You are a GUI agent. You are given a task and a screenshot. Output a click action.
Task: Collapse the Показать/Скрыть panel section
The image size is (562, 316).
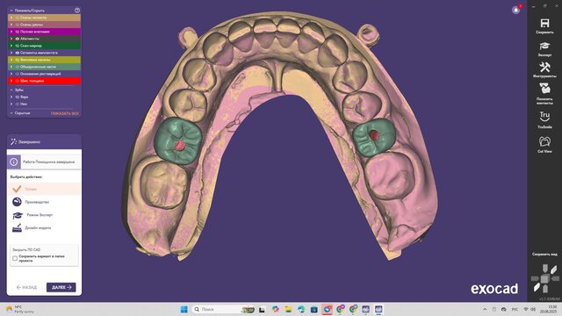(11, 11)
